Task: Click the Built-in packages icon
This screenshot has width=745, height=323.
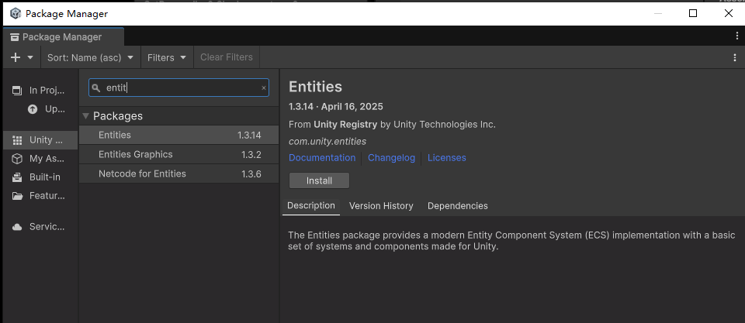Action: click(17, 177)
